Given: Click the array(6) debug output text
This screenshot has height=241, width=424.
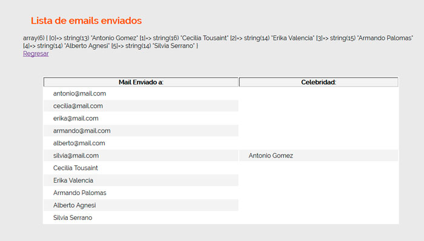Looking at the screenshot, I should (x=218, y=42).
